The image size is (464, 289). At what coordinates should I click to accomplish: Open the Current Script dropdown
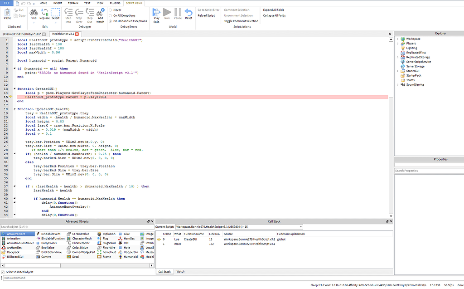(301, 227)
